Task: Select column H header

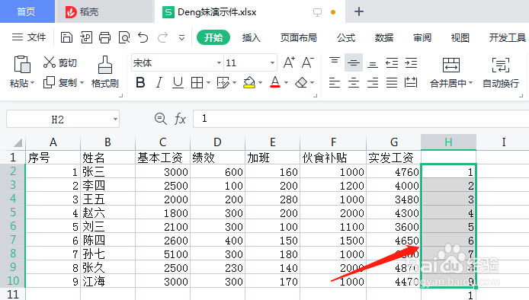Action: coord(448,142)
